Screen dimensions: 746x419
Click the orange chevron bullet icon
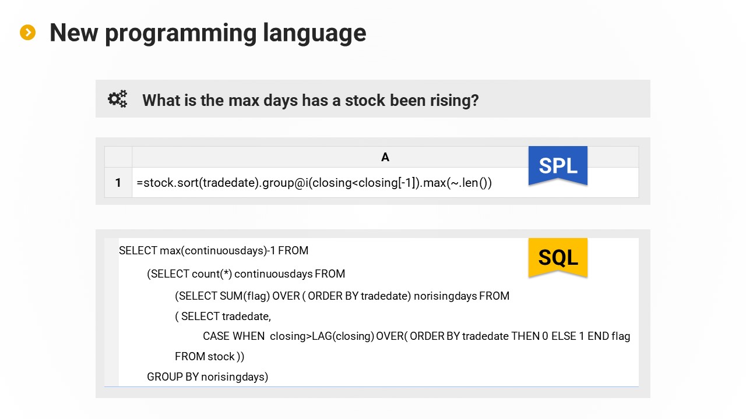[x=27, y=33]
